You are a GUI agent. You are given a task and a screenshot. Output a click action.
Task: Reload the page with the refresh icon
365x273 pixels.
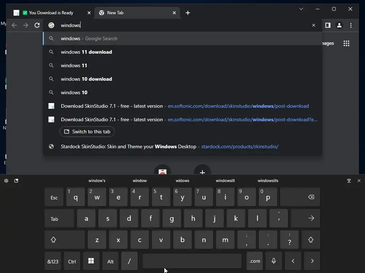(x=37, y=25)
